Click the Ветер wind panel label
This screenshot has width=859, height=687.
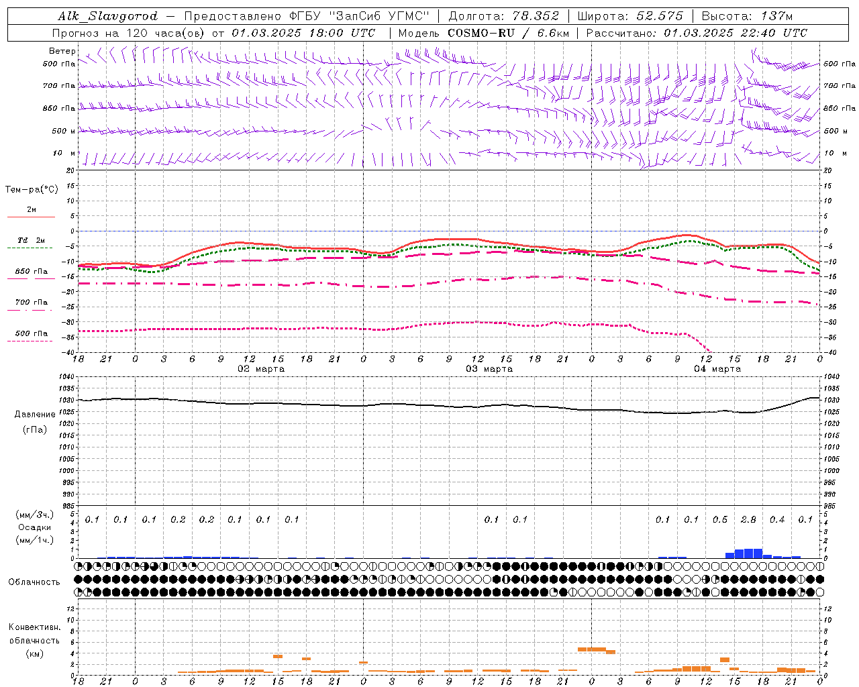point(62,51)
